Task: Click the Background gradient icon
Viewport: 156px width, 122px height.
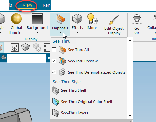Action: pyautogui.click(x=37, y=19)
